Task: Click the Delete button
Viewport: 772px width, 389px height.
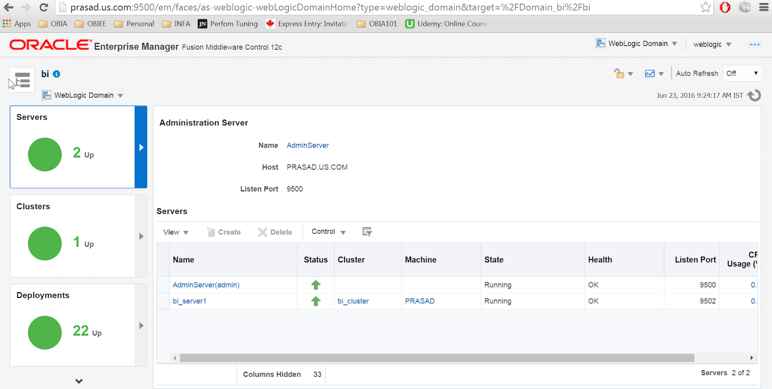Action: tap(275, 232)
